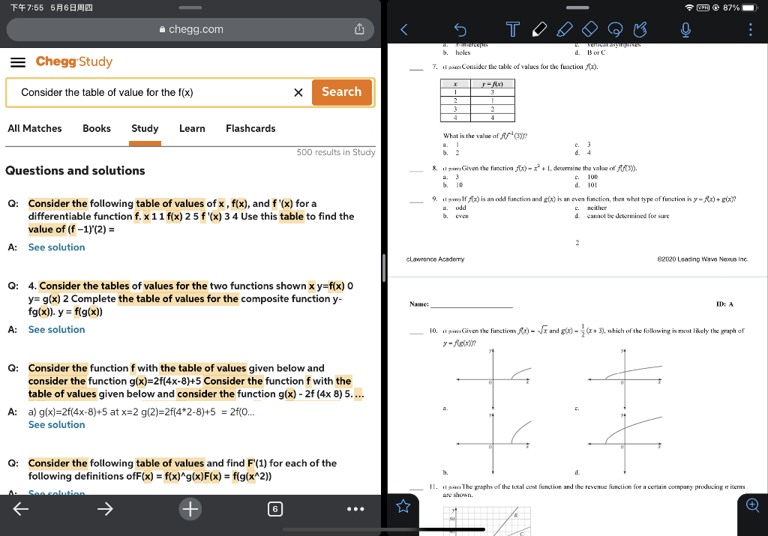
Task: Click question 7 text in worksheet
Action: (x=520, y=67)
